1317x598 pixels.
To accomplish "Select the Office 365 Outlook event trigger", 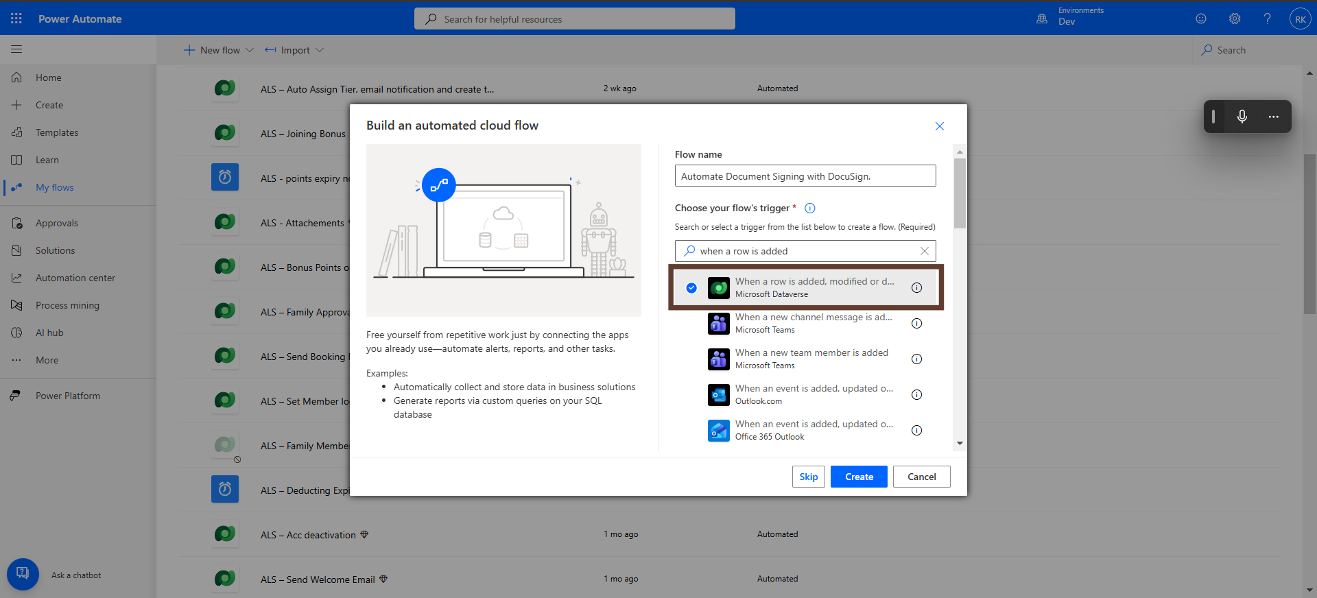I will (814, 430).
